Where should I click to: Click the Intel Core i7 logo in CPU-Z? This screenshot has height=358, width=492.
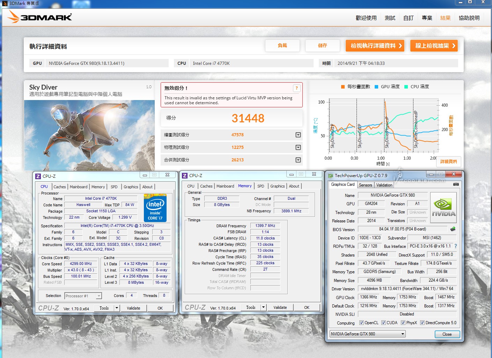pyautogui.click(x=155, y=208)
